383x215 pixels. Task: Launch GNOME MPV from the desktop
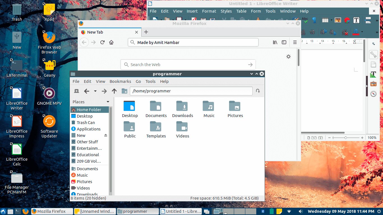pos(49,93)
